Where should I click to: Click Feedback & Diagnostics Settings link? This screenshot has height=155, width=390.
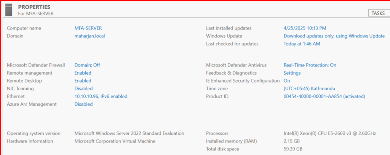[x=292, y=73]
